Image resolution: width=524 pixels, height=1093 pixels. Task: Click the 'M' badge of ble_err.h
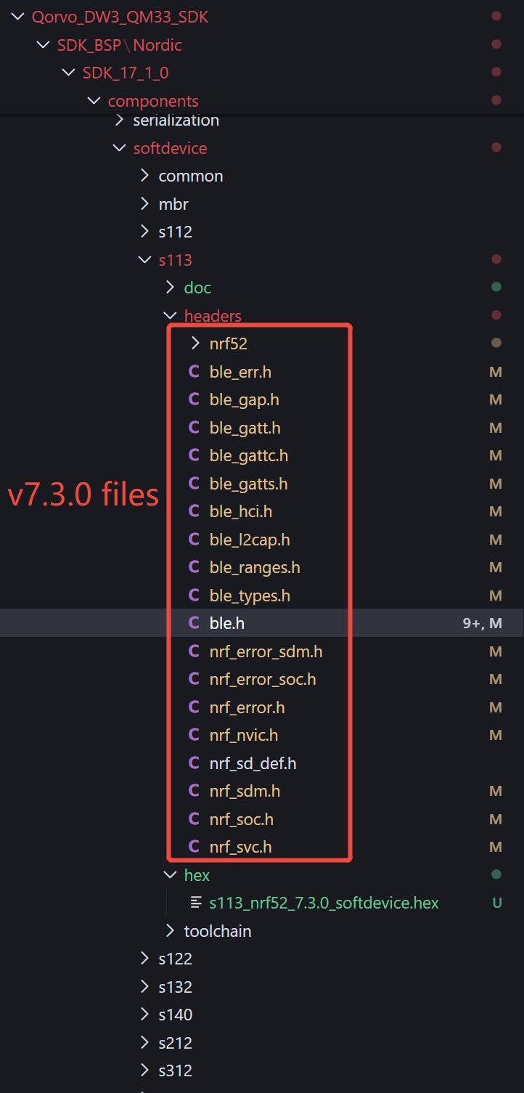496,372
